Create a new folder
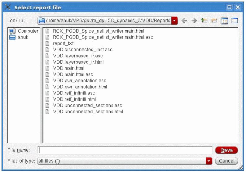 [214, 20]
